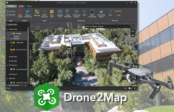Click the Import clip area button

coord(118,11)
